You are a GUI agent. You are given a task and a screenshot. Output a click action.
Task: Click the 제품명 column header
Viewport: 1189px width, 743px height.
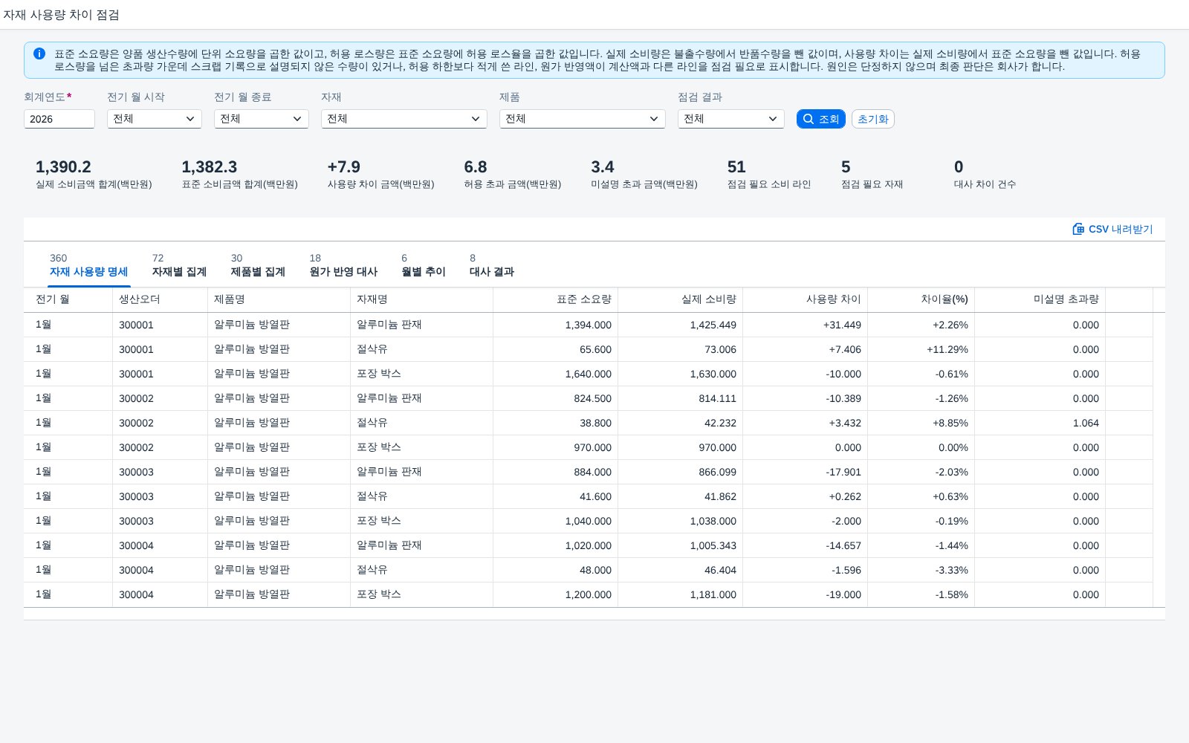click(x=279, y=299)
